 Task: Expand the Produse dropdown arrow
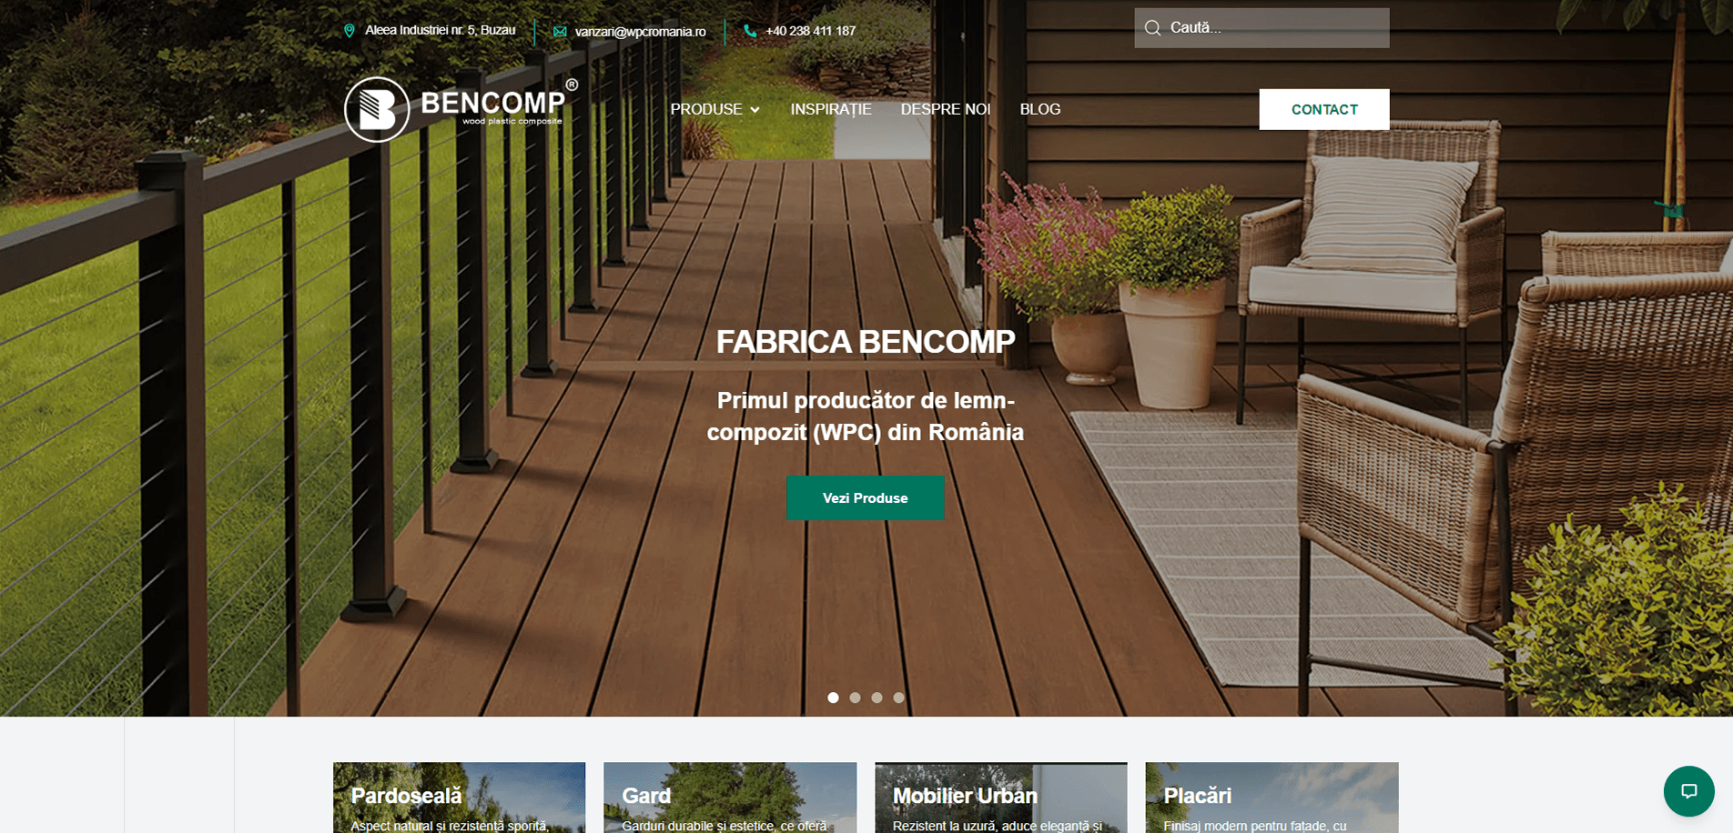coord(755,110)
